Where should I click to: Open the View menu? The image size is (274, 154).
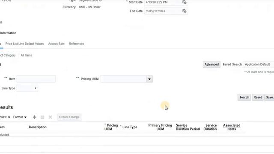coord(5,117)
